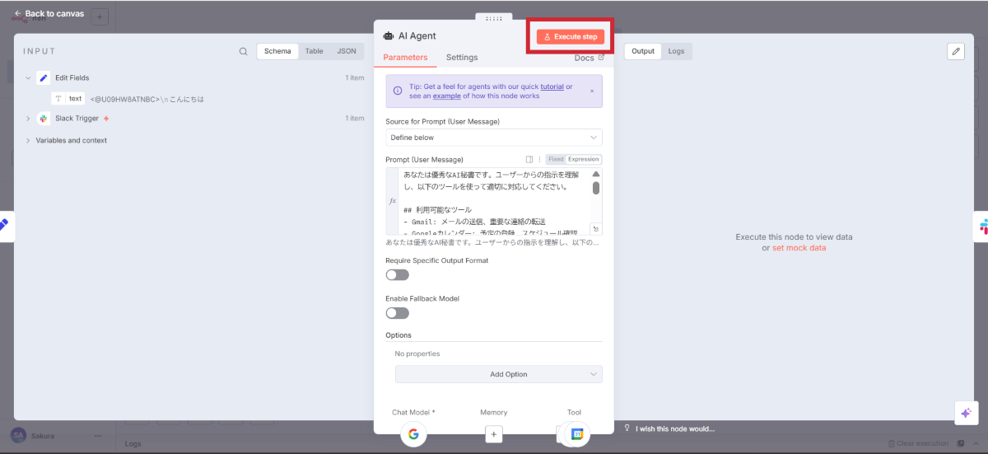Viewport: 988px width, 454px height.
Task: Click the <@U09HW8ATNBC> text value
Action: click(x=123, y=99)
